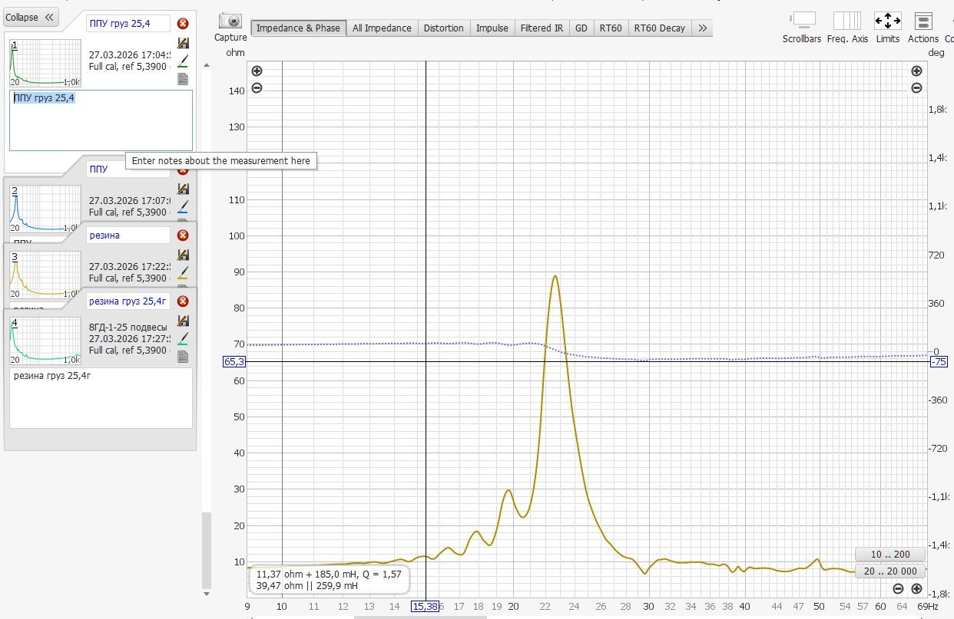Click '8ГД-1-25 подвесы' text in measurement 4
This screenshot has width=954, height=619.
click(x=128, y=326)
